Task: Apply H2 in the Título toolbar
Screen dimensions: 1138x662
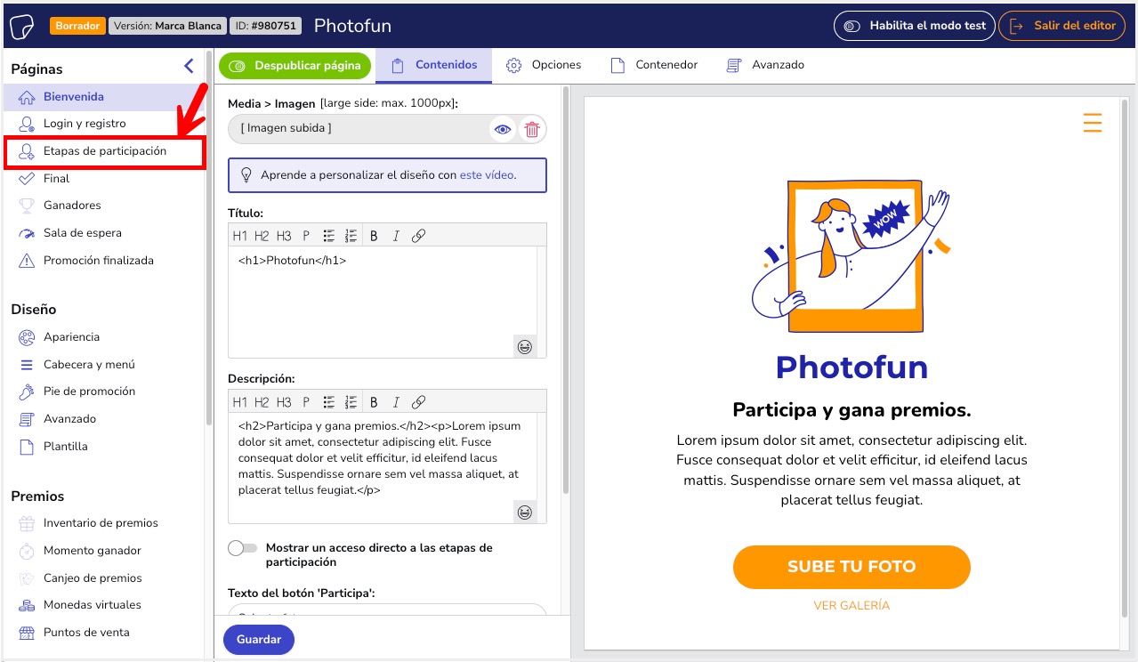Action: pyautogui.click(x=262, y=236)
